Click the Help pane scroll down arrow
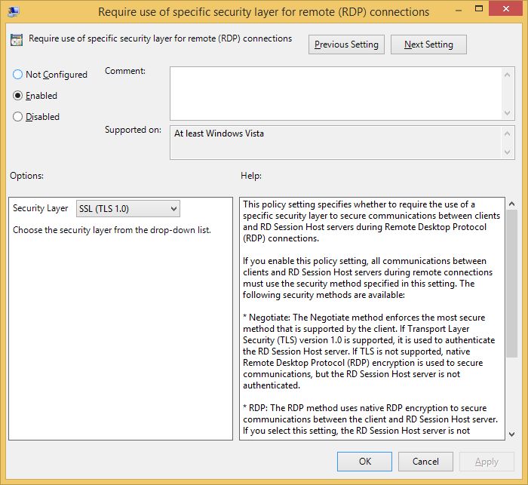The width and height of the screenshot is (528, 485). click(512, 434)
